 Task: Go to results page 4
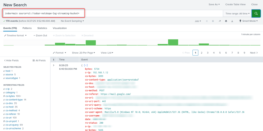click(214, 53)
